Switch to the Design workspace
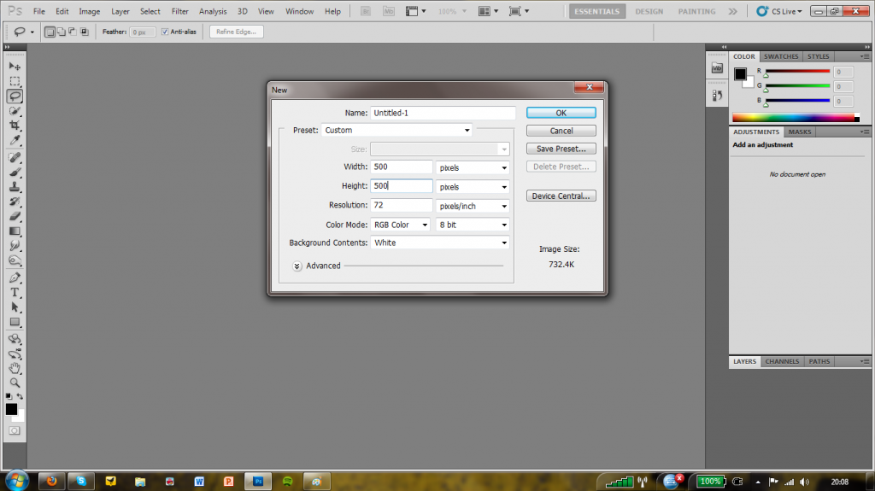The width and height of the screenshot is (875, 491). coord(649,11)
